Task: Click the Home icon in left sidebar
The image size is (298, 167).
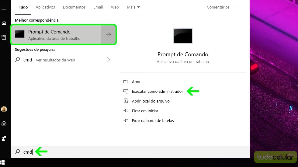Action: tap(4, 23)
